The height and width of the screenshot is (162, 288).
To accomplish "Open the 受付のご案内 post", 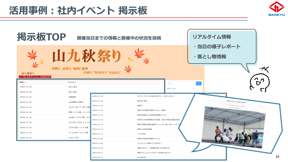I will pos(142,101).
